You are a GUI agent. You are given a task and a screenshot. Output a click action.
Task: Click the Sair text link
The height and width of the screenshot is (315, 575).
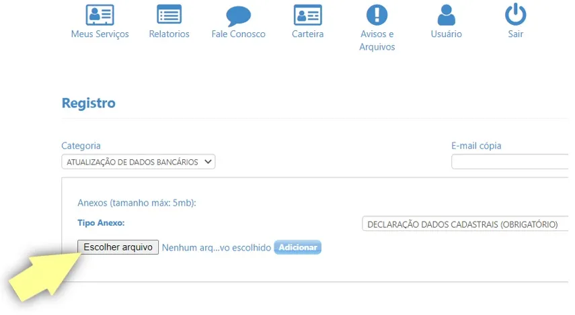[x=515, y=34]
